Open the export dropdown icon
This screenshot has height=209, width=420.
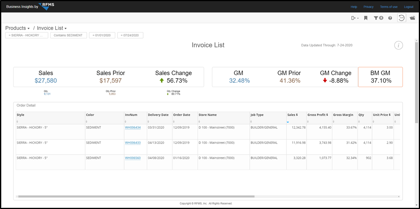click(x=355, y=18)
